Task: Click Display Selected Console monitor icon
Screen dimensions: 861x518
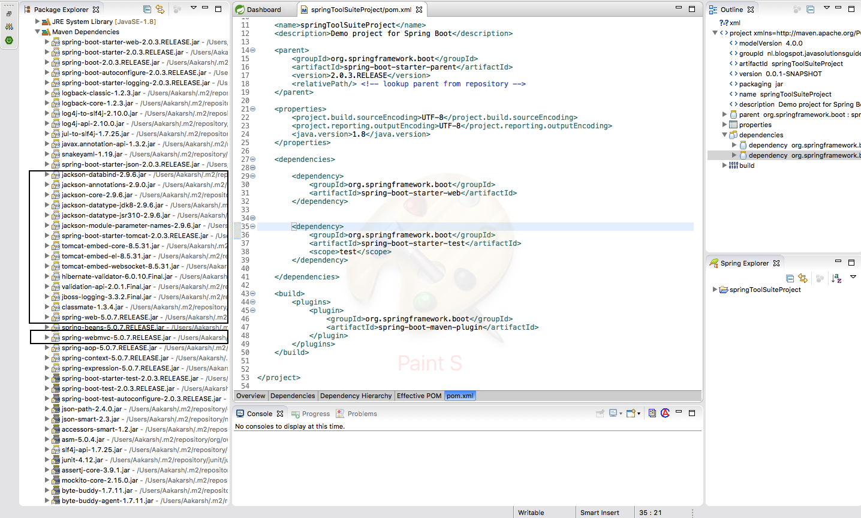Action: click(x=613, y=413)
